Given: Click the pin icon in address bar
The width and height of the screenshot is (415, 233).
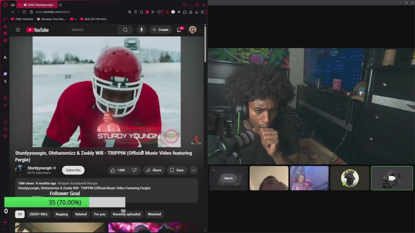Looking at the screenshot, I should (x=136, y=12).
